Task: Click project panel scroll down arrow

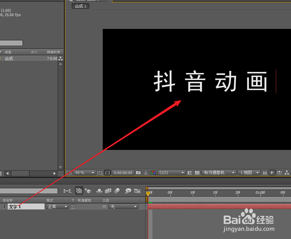Action: coord(61,167)
